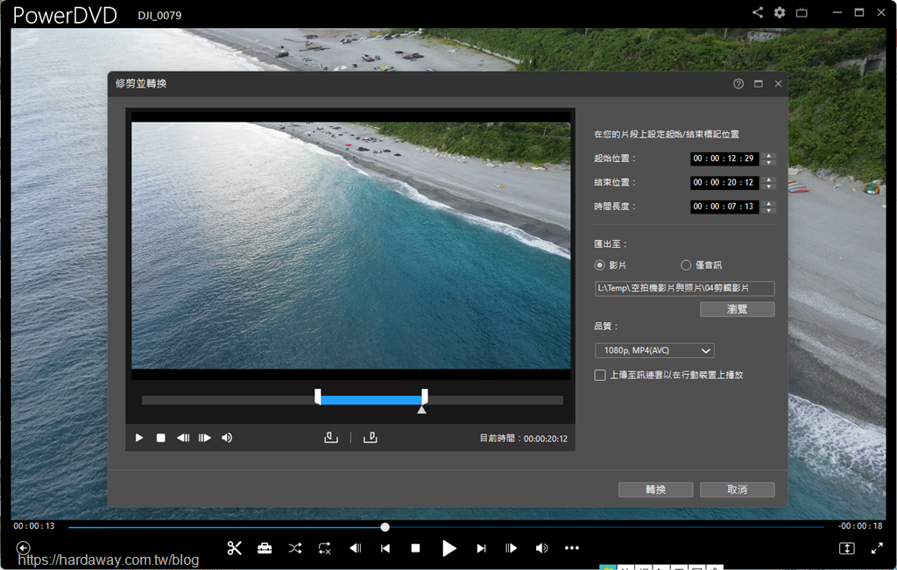Image resolution: width=897 pixels, height=570 pixels.
Task: Toggle shuffle playback in the player bar
Action: [x=295, y=548]
